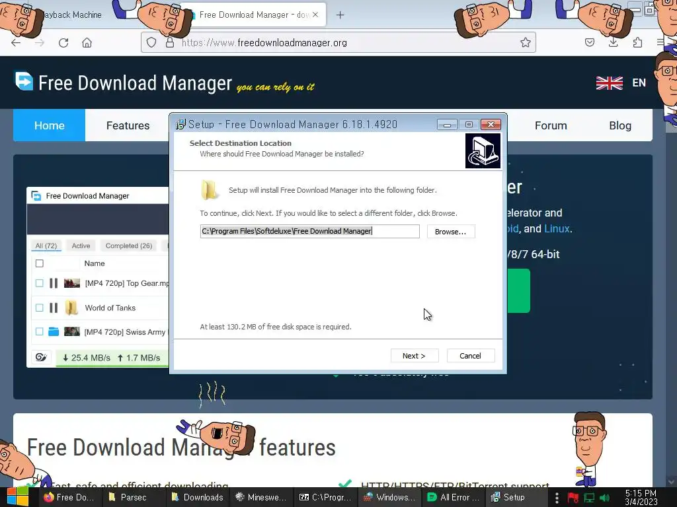Switch to Minesweeper taskbar item
This screenshot has height=507, width=677.
261,497
